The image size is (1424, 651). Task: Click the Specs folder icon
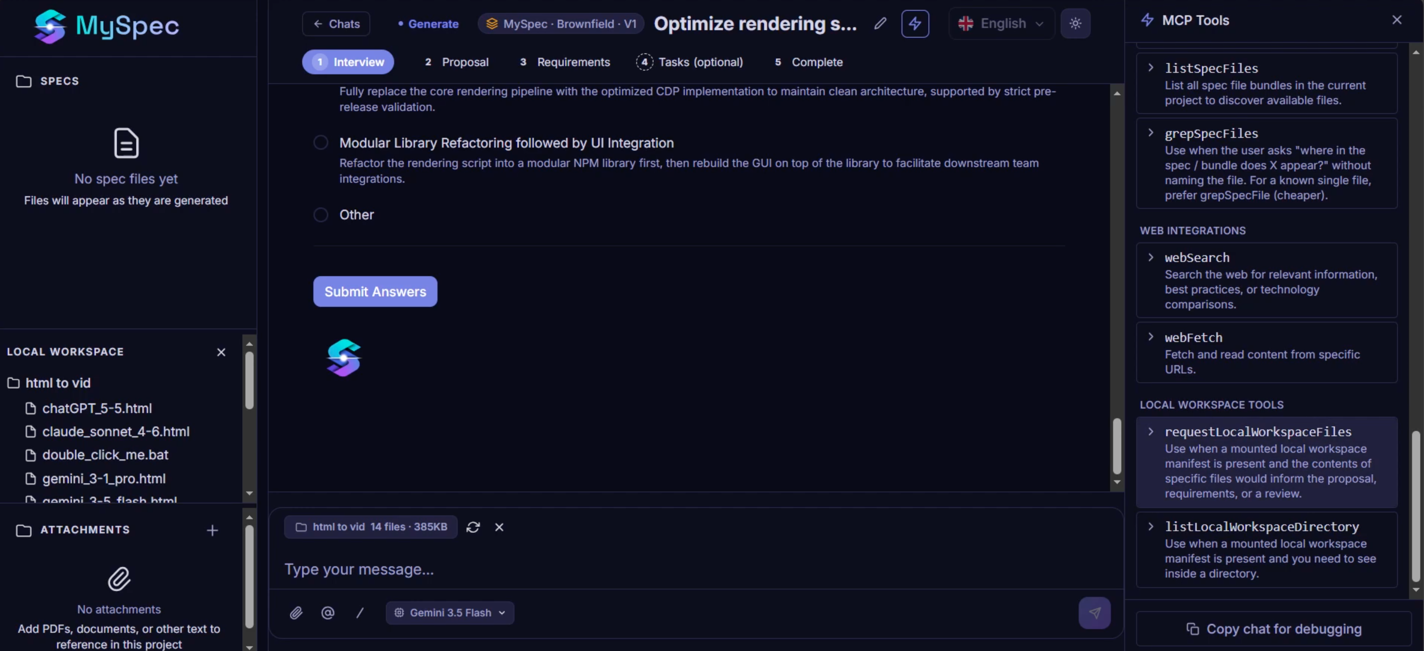(x=24, y=81)
